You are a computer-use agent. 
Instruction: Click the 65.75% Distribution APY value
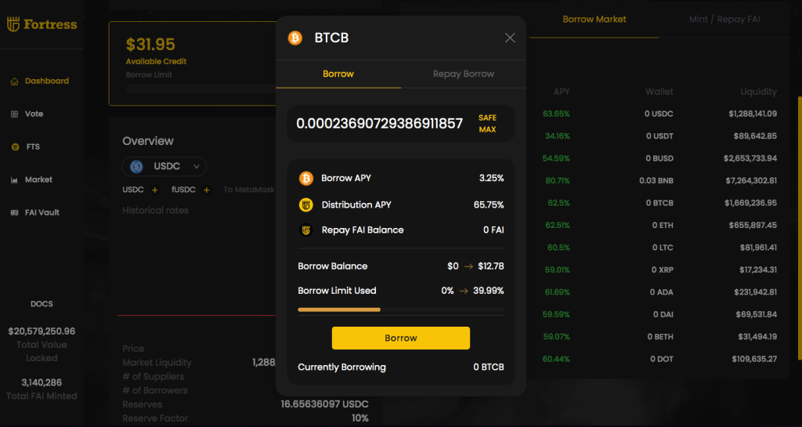click(x=489, y=205)
